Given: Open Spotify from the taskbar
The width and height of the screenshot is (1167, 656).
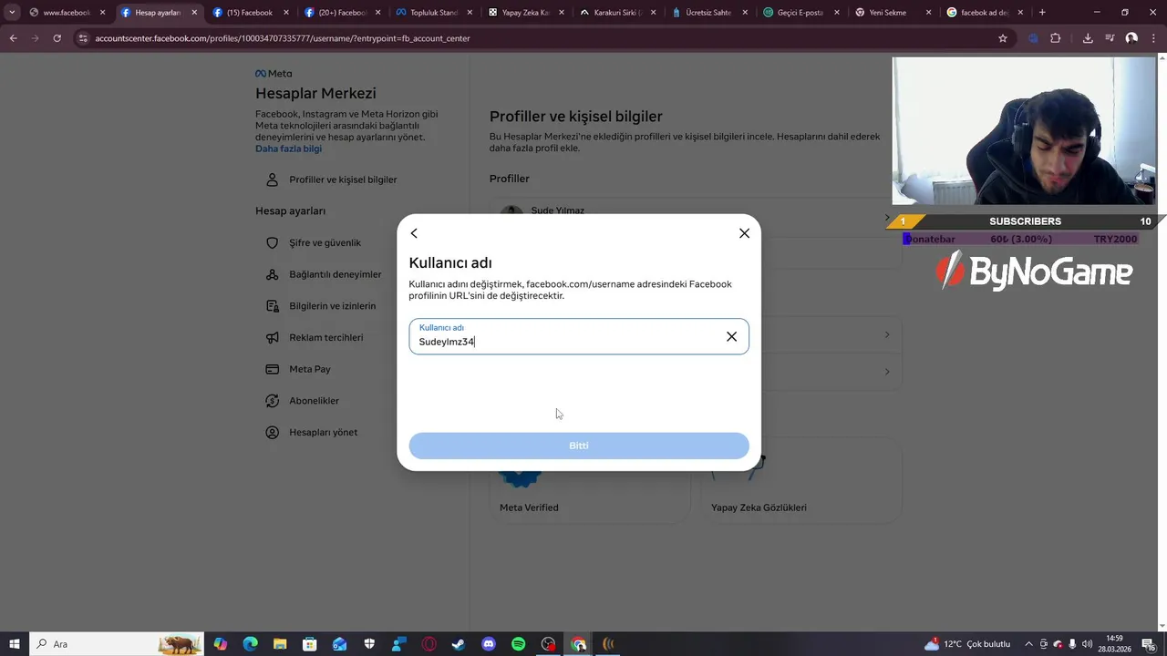Looking at the screenshot, I should 518,644.
